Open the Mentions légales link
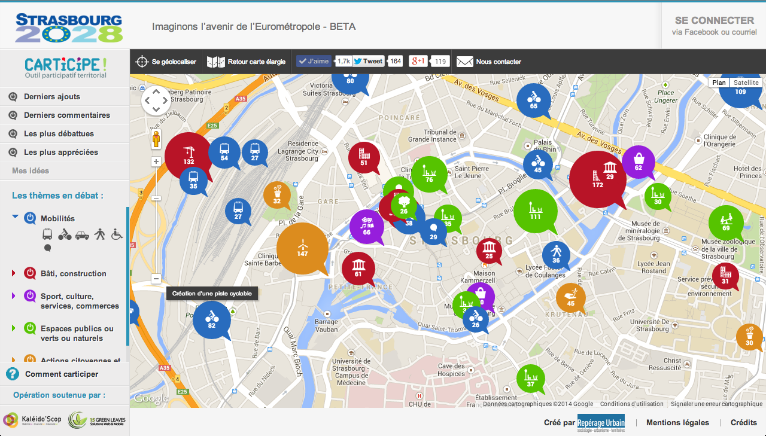766x436 pixels. [x=677, y=422]
